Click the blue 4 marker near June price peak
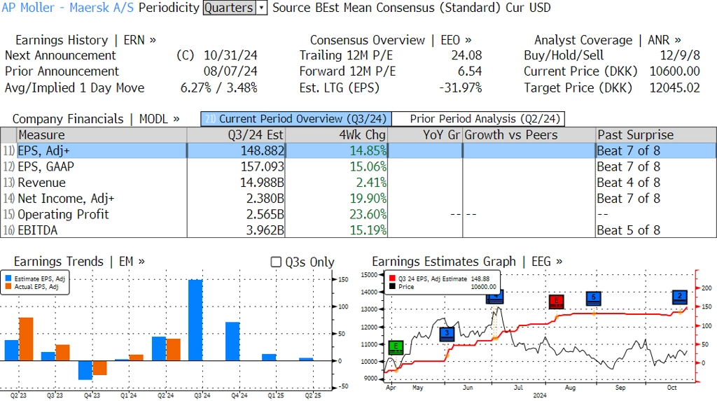717x401 pixels. tap(495, 297)
